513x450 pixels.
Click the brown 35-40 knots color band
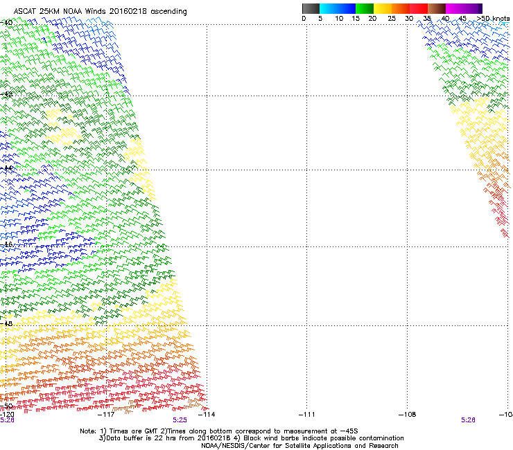pos(437,8)
